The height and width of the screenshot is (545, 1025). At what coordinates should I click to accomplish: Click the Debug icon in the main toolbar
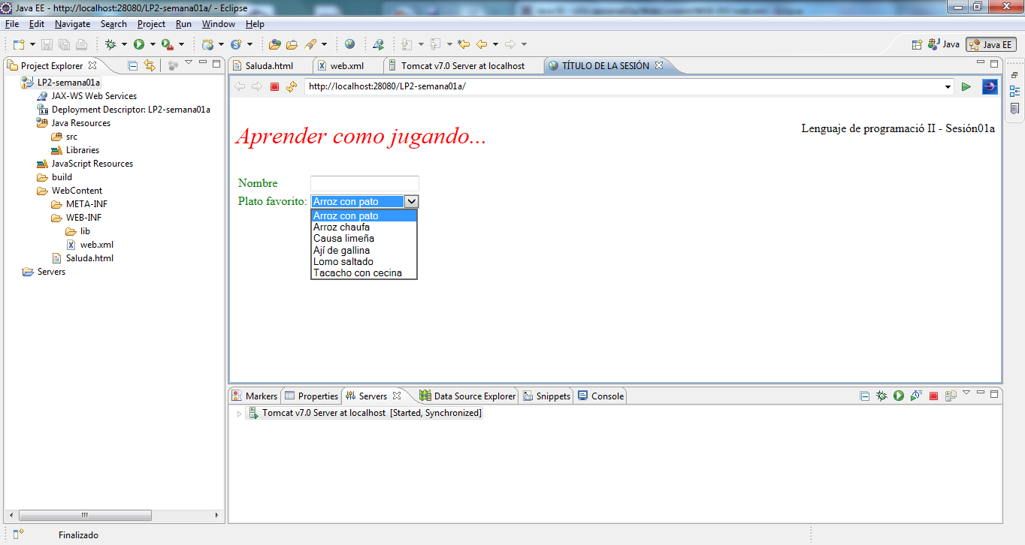click(112, 45)
